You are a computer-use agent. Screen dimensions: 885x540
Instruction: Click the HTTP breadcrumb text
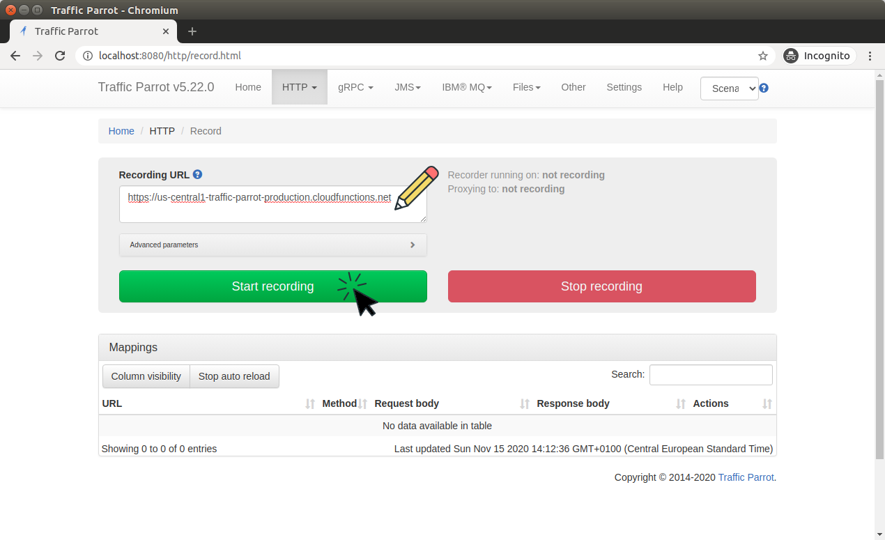click(162, 131)
